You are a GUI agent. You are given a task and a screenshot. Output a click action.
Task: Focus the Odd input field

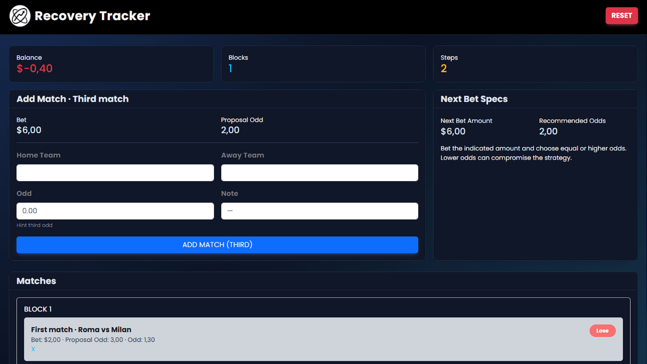(x=115, y=211)
